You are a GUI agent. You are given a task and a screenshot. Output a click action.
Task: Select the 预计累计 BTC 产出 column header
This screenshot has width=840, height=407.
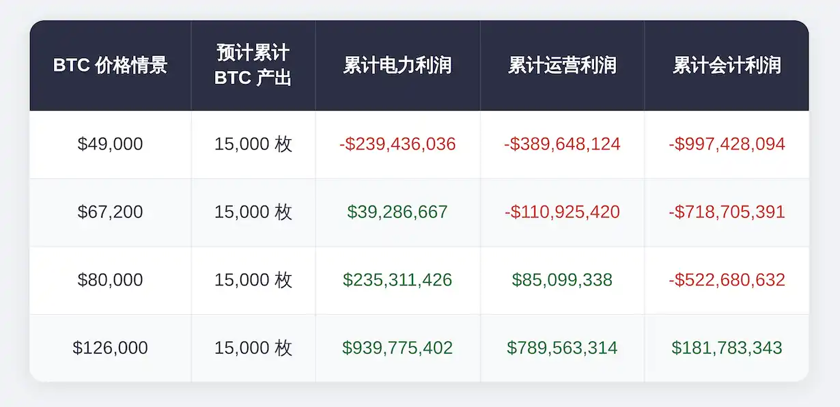click(x=253, y=66)
